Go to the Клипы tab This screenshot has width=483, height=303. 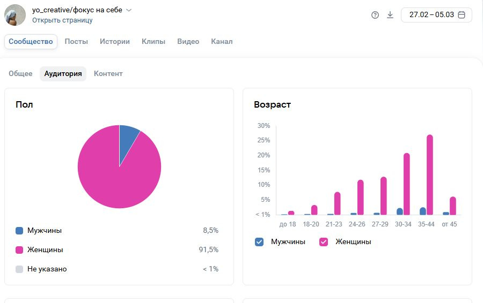tap(153, 42)
